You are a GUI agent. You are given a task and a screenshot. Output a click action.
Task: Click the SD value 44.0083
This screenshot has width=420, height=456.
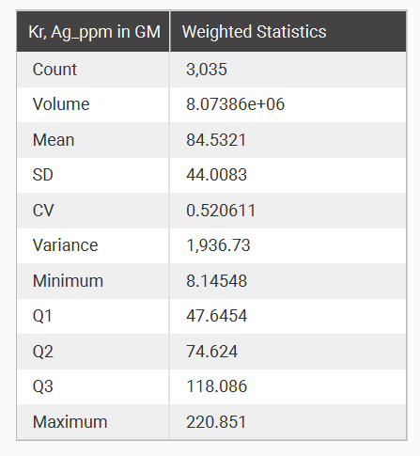pyautogui.click(x=216, y=175)
